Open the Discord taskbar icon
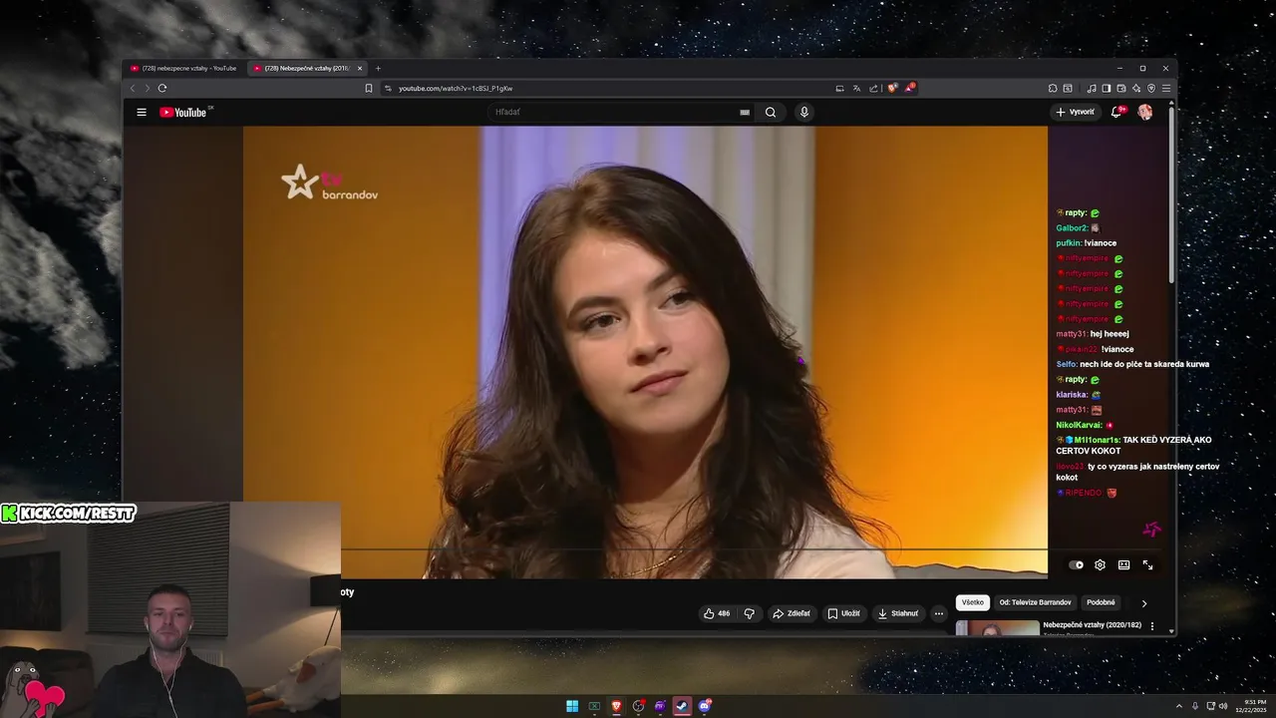This screenshot has width=1276, height=718. tap(704, 706)
